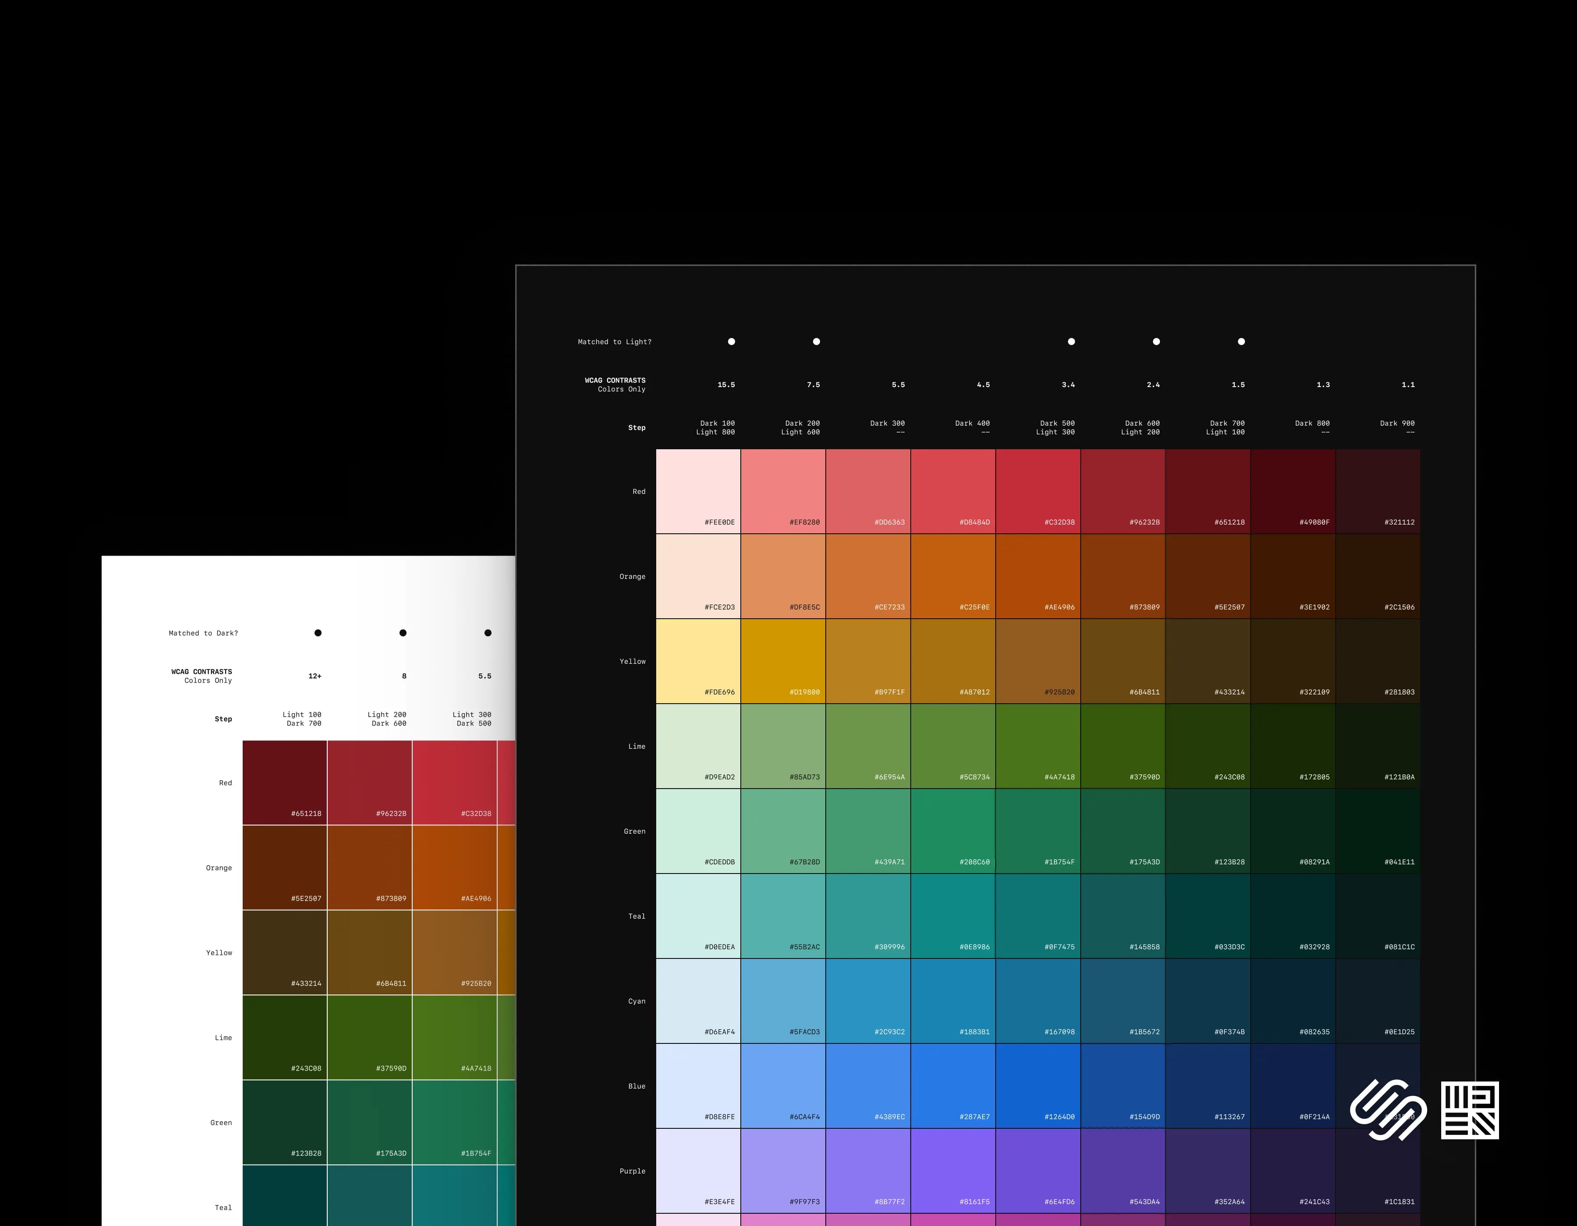Click the "Teal" label in the light panel

click(223, 1207)
